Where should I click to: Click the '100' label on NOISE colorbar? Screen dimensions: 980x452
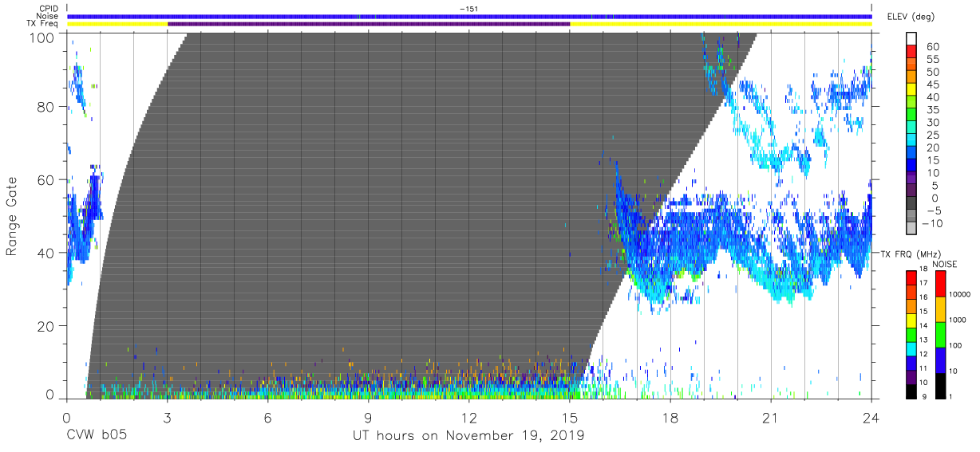956,345
